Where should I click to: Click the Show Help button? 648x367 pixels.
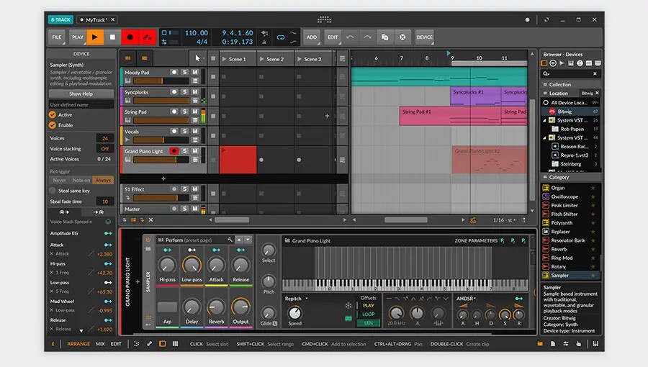click(81, 94)
